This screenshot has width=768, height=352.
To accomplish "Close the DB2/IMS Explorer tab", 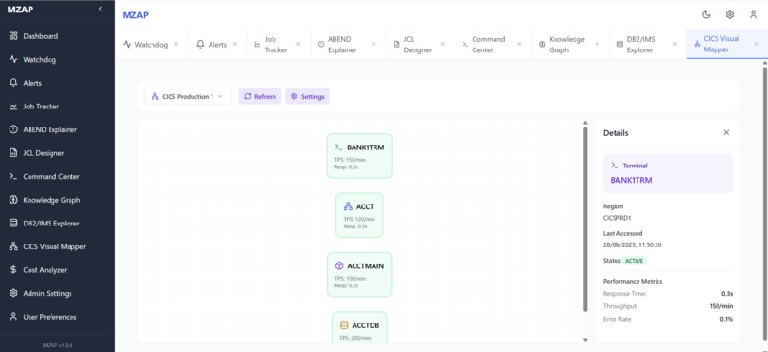I will click(x=675, y=44).
